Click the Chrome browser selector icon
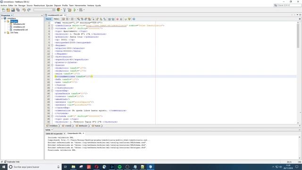Viewport: 302px width, 170px height. pyautogui.click(x=59, y=10)
